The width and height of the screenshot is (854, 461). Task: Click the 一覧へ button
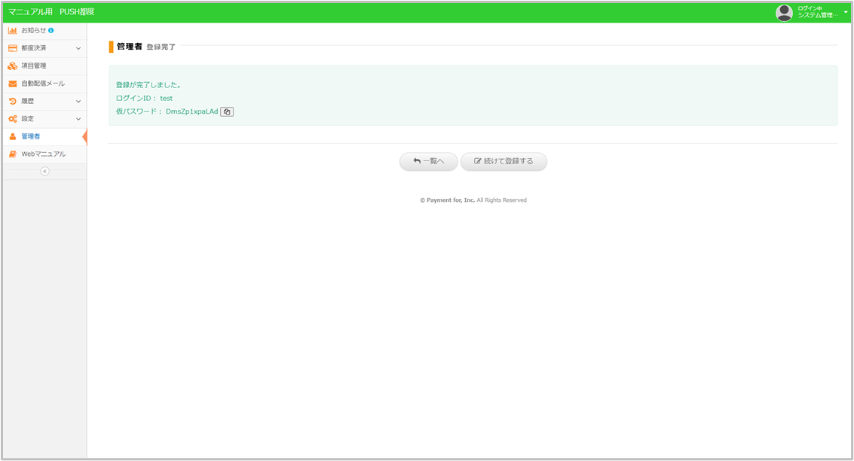(x=428, y=161)
